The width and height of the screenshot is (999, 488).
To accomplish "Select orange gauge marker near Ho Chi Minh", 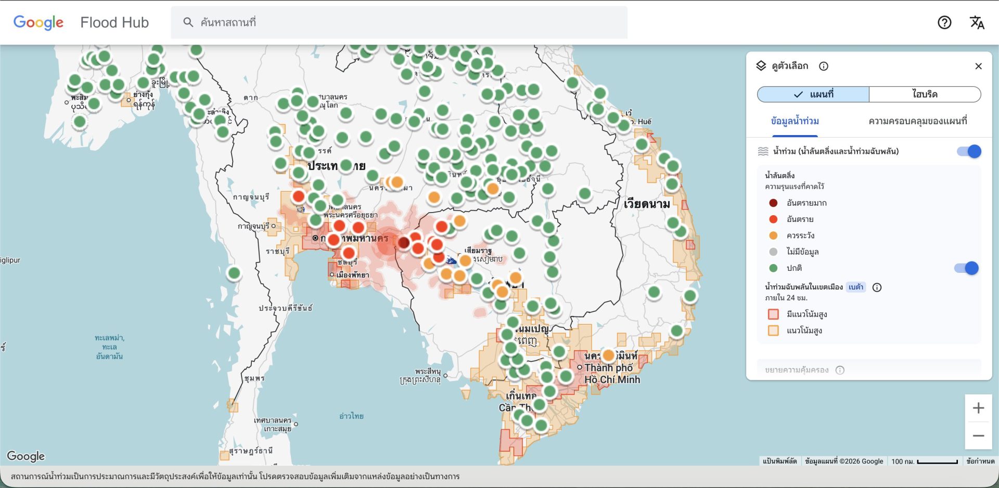I will tap(608, 356).
